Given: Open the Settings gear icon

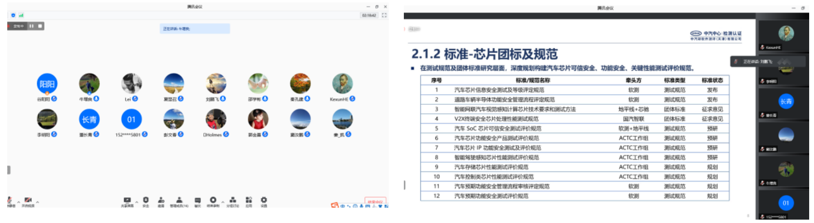Looking at the screenshot, I should coord(264,200).
